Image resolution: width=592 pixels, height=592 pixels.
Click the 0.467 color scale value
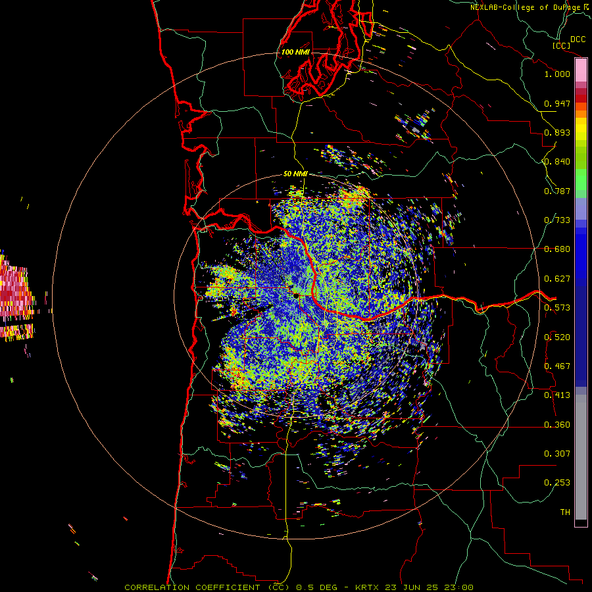557,366
